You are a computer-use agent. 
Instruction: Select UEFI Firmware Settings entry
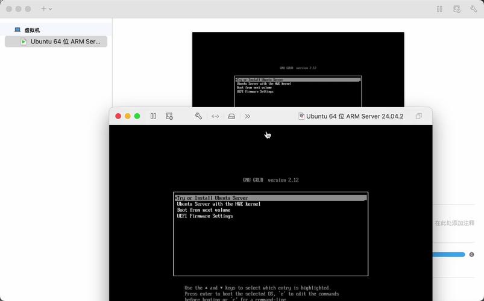click(205, 216)
